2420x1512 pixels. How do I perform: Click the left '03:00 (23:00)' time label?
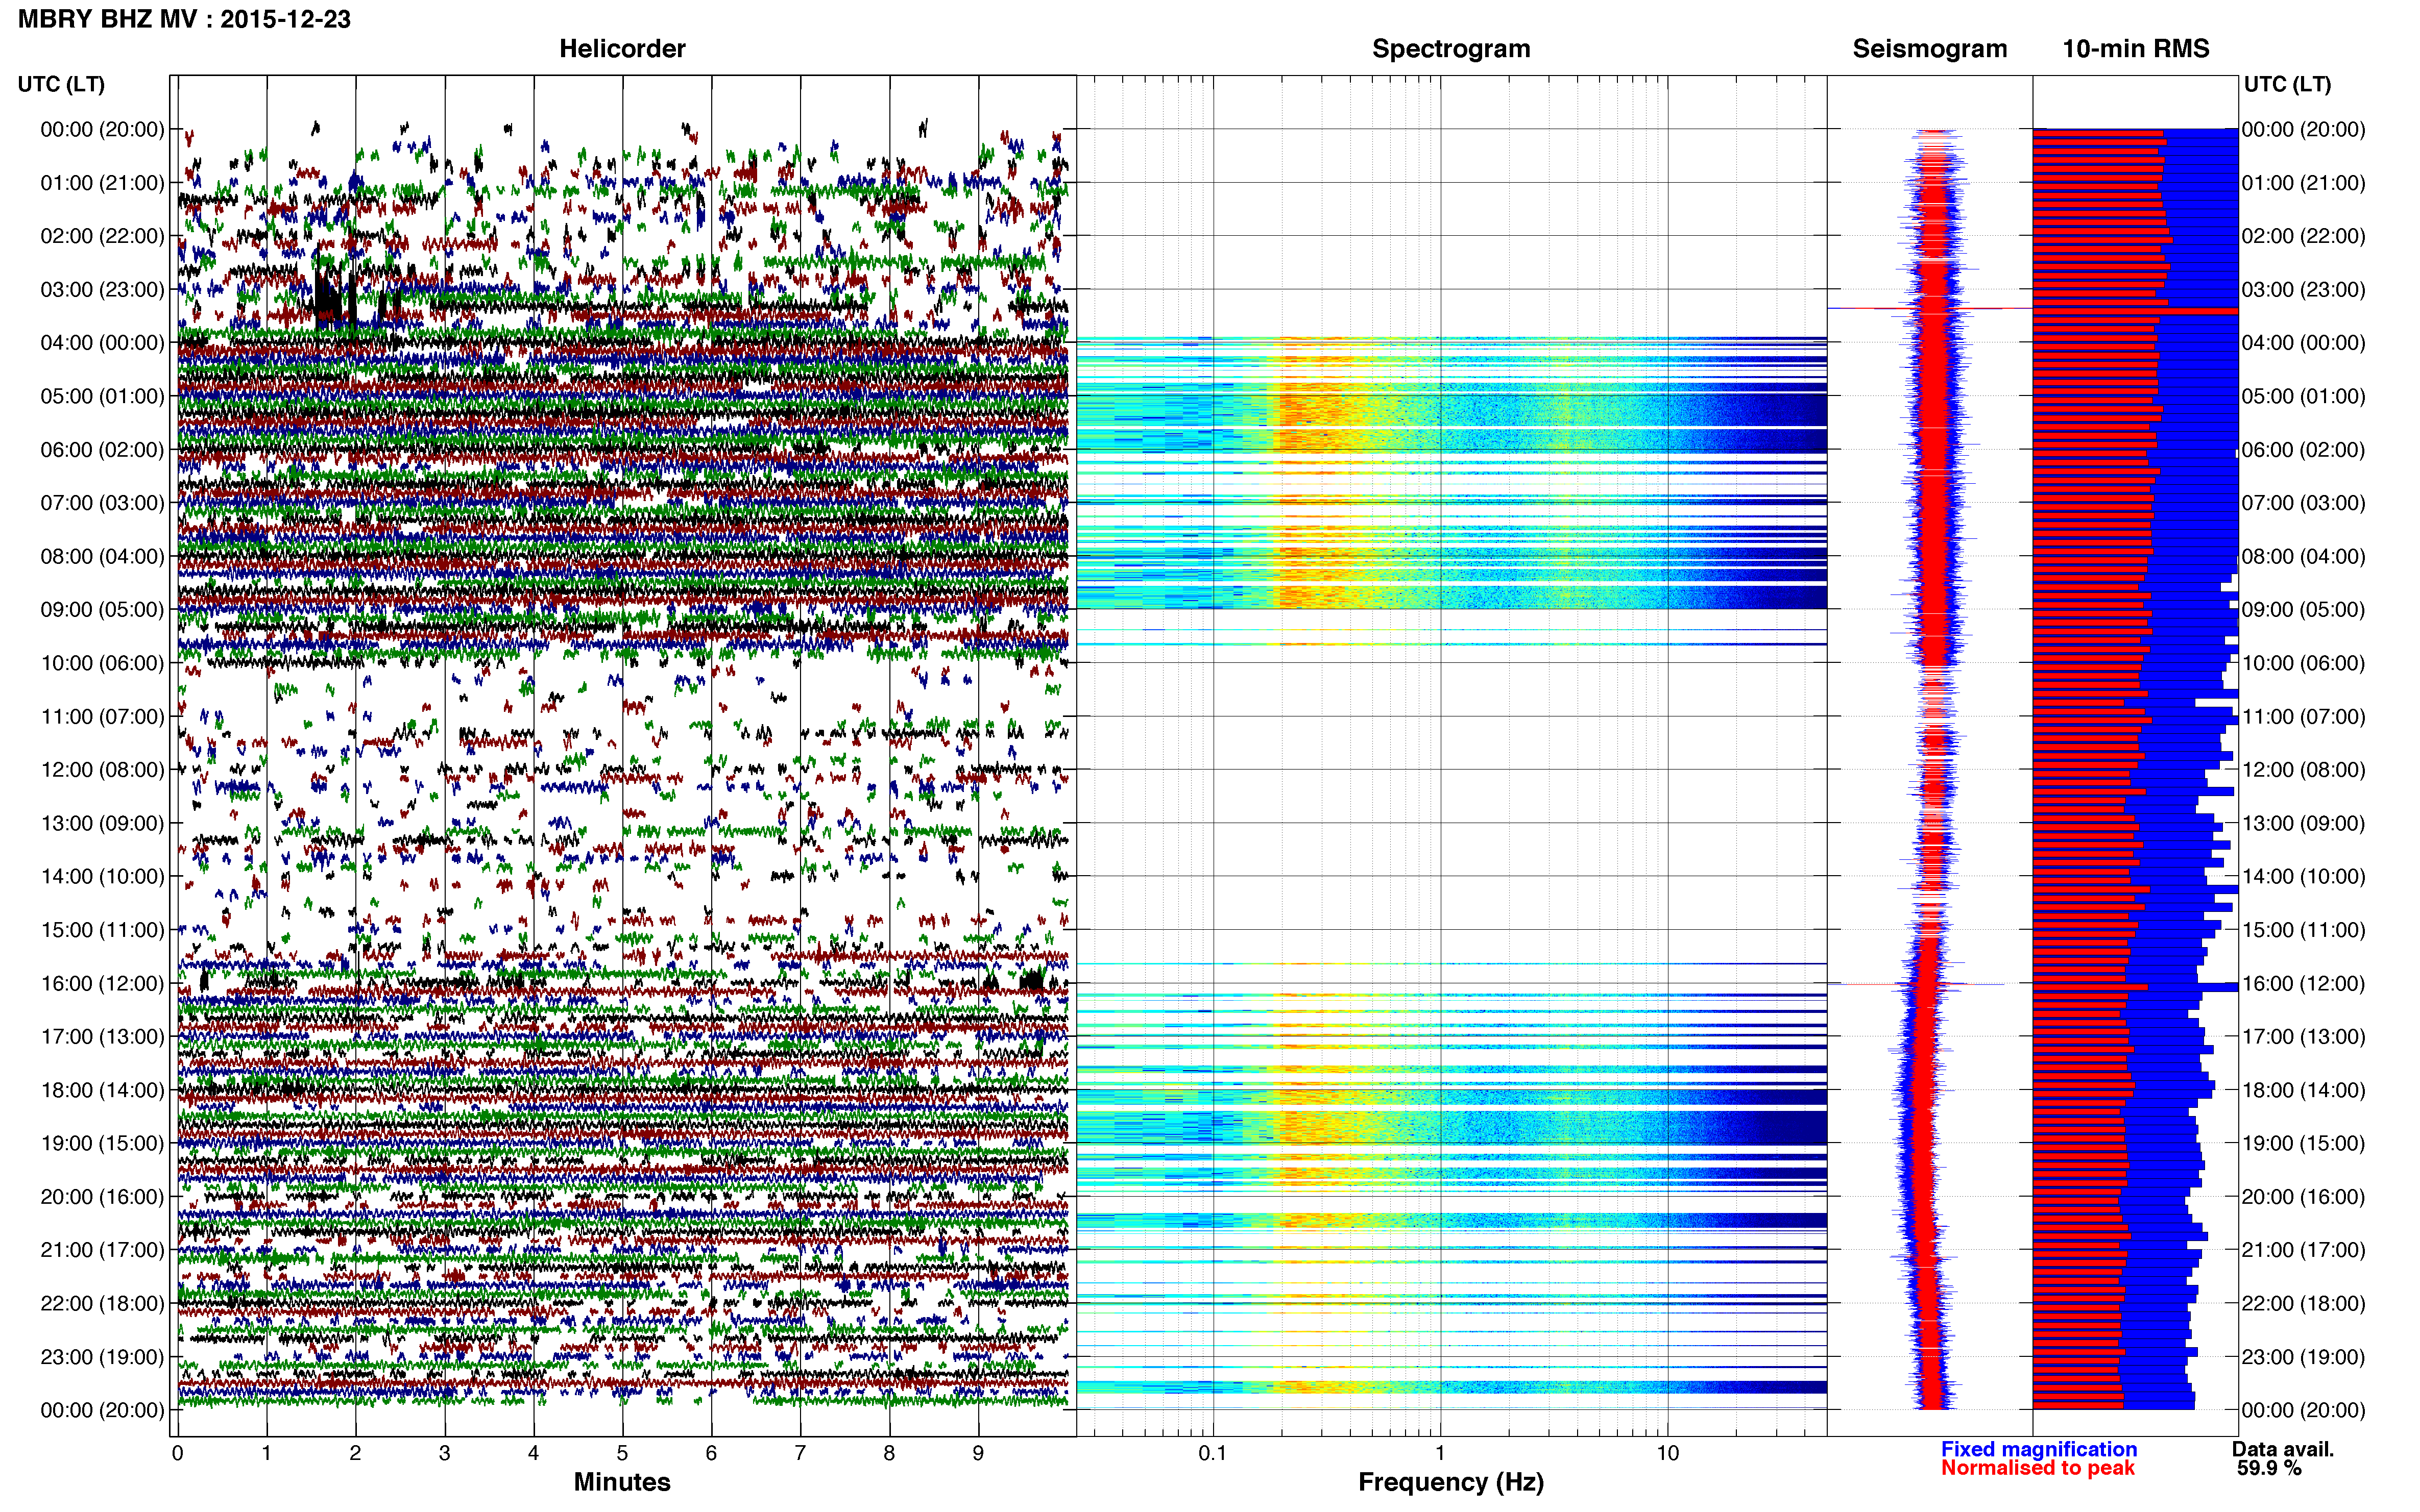[x=102, y=289]
